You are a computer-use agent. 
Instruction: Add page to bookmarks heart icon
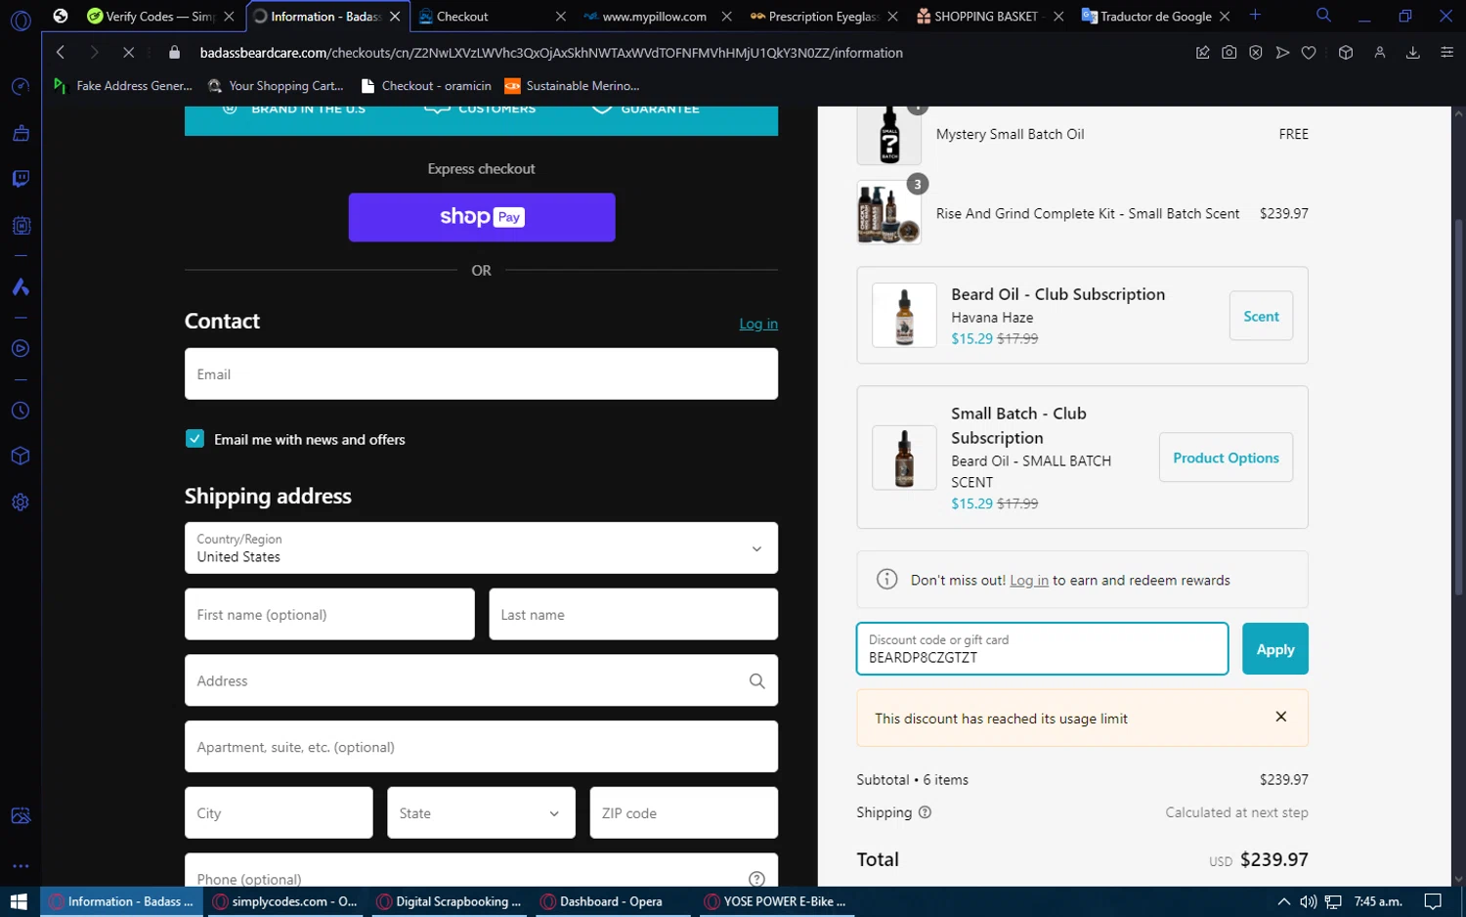point(1309,53)
